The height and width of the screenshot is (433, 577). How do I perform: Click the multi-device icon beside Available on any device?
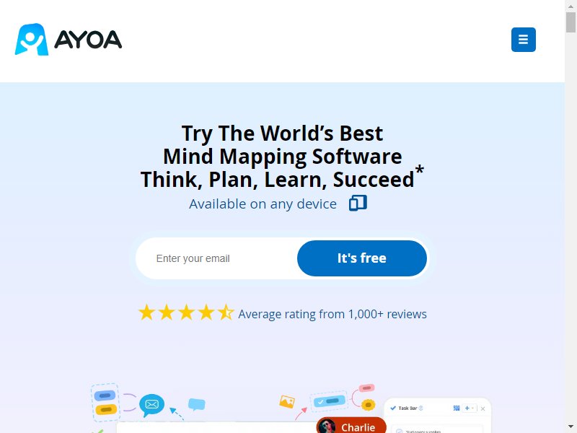[358, 204]
